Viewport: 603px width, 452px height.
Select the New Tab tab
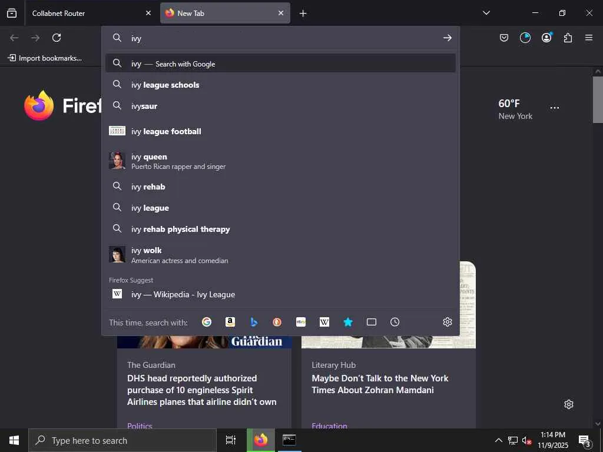coord(225,13)
